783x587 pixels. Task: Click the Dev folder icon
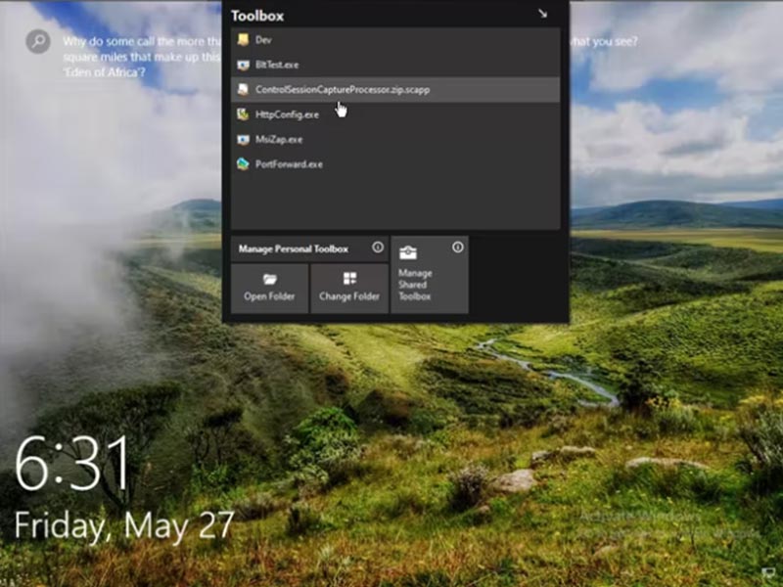[x=243, y=40]
